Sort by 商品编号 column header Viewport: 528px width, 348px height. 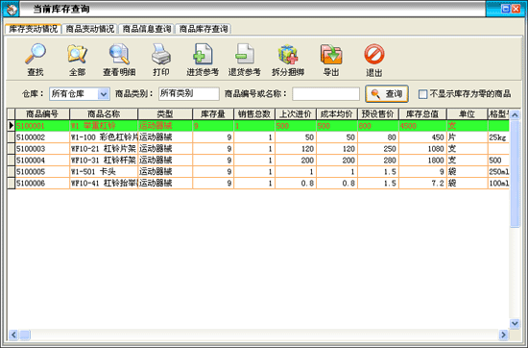(x=42, y=114)
